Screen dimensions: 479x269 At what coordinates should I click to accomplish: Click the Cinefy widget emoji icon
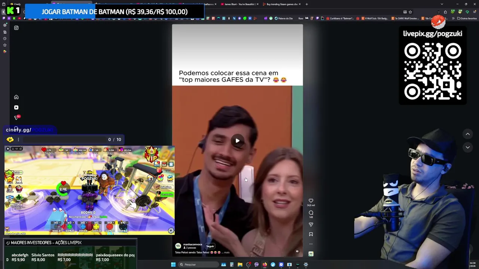(10, 139)
